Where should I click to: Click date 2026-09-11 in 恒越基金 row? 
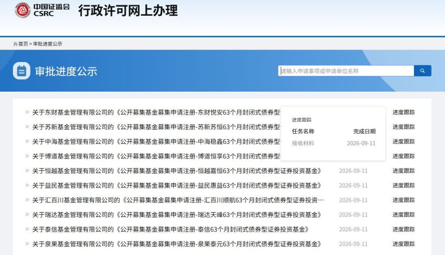click(x=353, y=171)
